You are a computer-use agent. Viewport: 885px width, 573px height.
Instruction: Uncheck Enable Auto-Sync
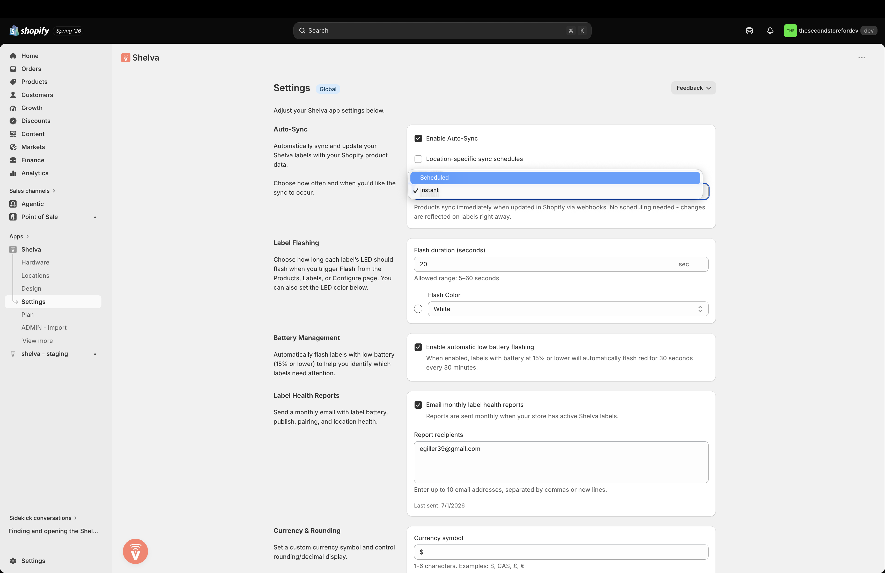click(418, 138)
